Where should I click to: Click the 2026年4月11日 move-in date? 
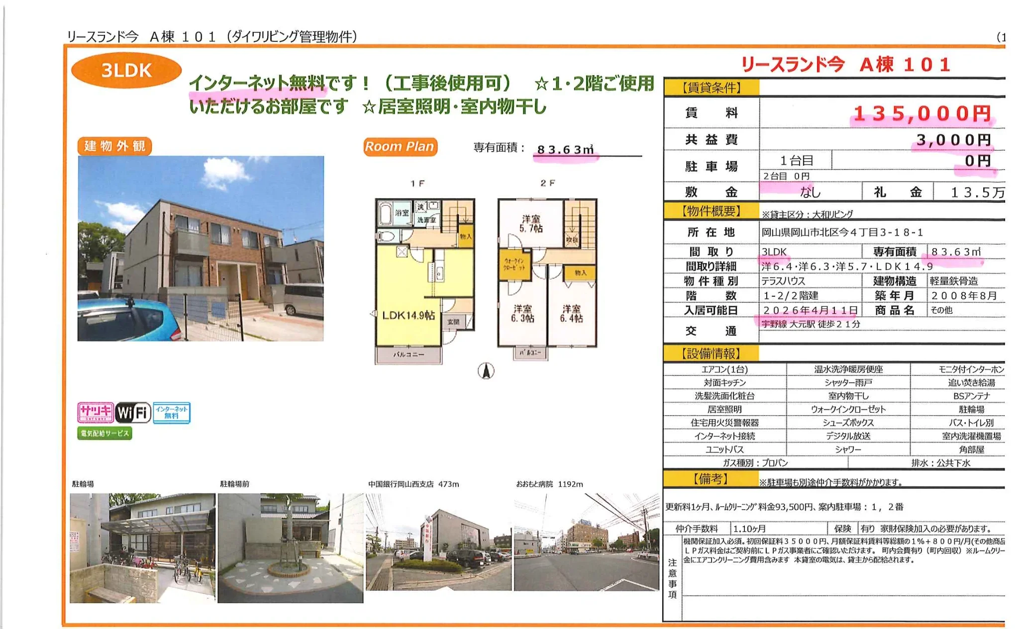pos(810,310)
